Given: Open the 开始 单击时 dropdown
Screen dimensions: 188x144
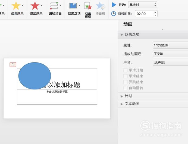Looking at the screenshot, I should point(143,5).
